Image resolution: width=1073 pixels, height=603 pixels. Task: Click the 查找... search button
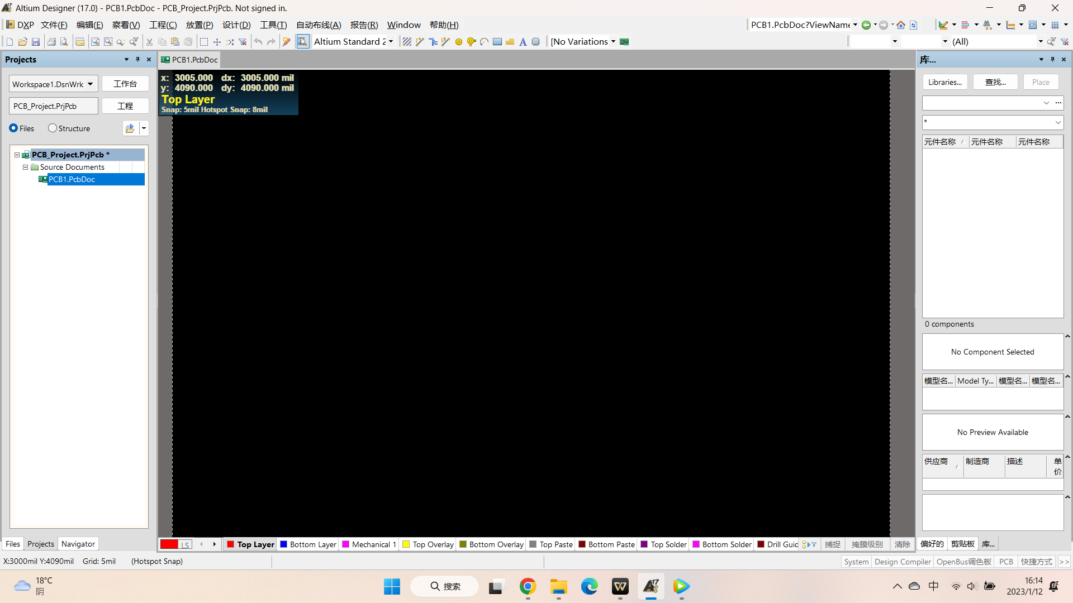[x=995, y=82]
